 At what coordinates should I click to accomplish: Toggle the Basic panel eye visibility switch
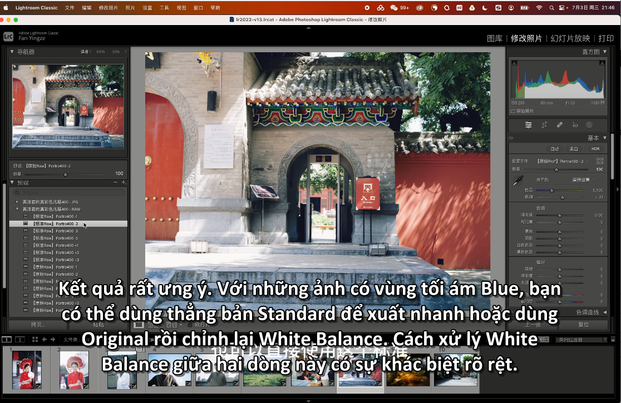pyautogui.click(x=511, y=138)
